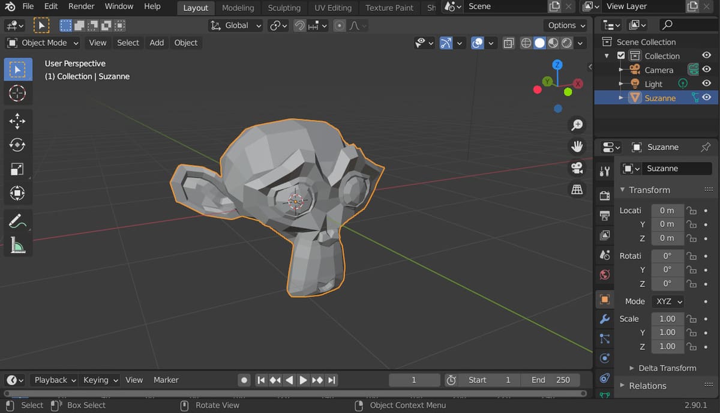The height and width of the screenshot is (413, 720).
Task: Select the Tweak tool arrow icon in header
Action: pos(41,25)
